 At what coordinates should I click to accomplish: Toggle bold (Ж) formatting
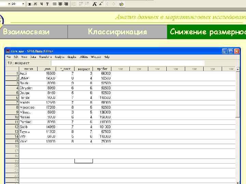(x=29, y=4)
